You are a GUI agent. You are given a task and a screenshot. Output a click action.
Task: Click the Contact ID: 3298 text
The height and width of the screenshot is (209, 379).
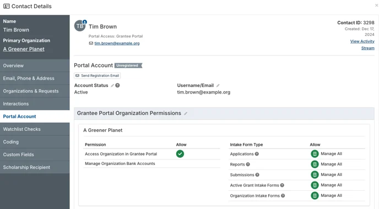click(356, 23)
